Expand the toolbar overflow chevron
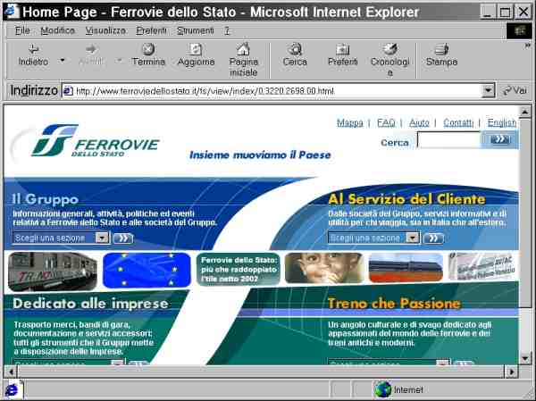 click(x=527, y=46)
